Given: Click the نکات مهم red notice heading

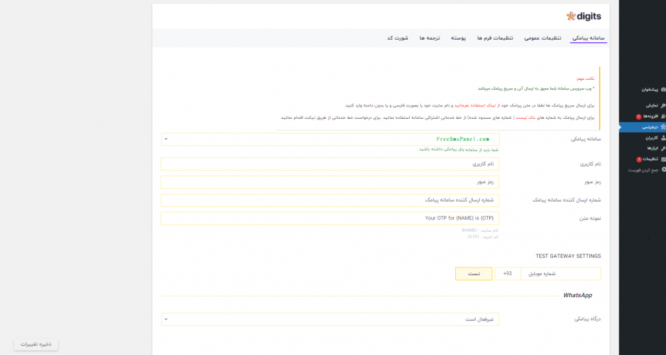Looking at the screenshot, I should pyautogui.click(x=585, y=79).
